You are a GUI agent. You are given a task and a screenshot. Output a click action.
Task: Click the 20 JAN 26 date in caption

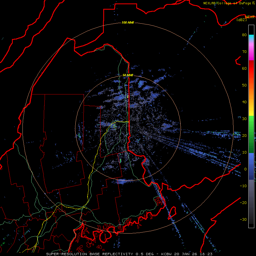186,254
